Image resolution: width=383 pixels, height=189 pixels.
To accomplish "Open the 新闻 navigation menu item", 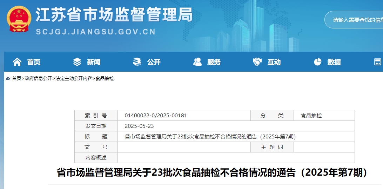I will click(94, 62).
